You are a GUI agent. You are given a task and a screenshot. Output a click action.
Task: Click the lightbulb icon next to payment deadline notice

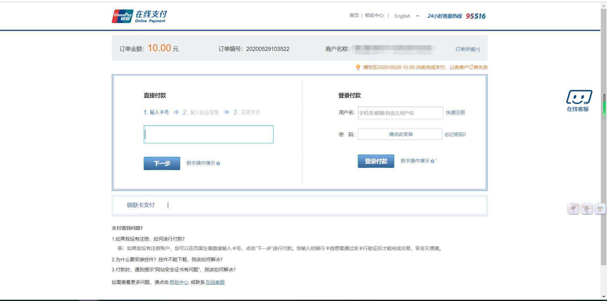coord(358,67)
